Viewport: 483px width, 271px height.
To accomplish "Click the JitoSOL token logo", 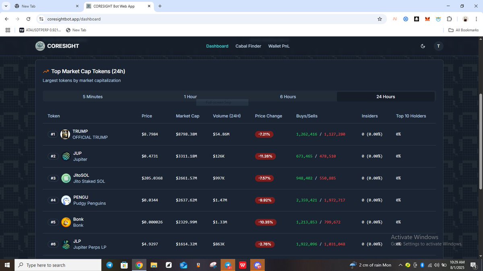I will (66, 178).
